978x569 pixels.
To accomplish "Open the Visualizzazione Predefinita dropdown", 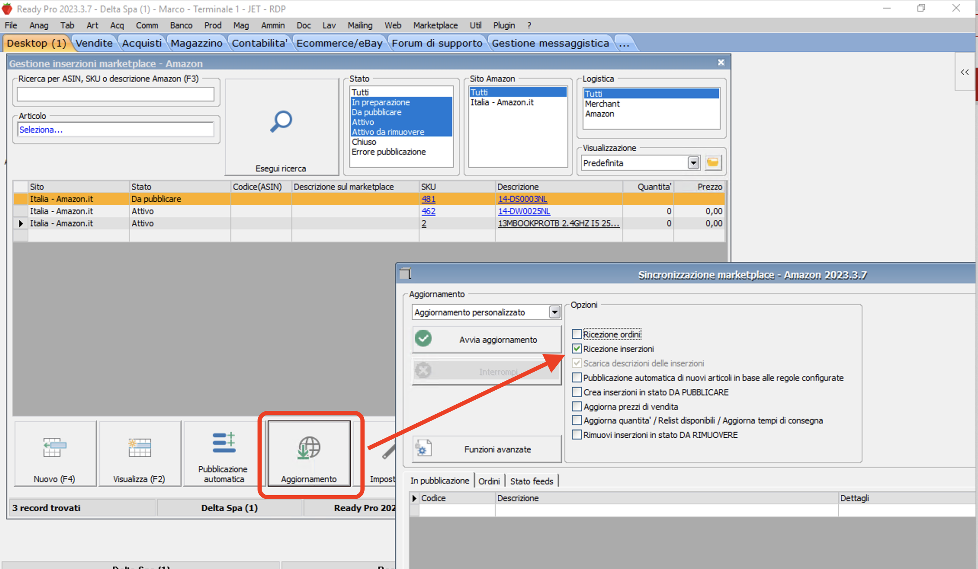I will coord(693,163).
